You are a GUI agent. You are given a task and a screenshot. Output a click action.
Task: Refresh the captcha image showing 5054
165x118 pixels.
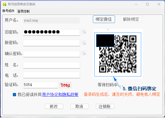coord(65,85)
